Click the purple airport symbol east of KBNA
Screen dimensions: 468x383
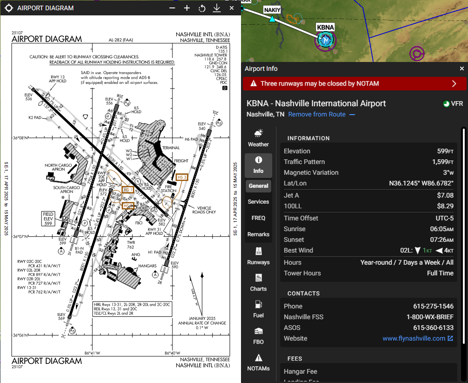click(x=417, y=54)
